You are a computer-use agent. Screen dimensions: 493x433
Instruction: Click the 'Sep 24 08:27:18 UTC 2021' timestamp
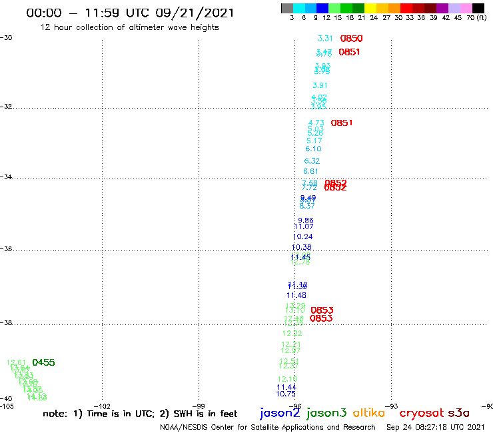tap(436, 427)
